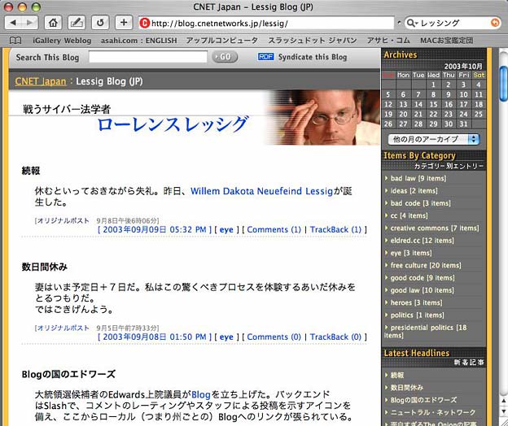Click the AutoFill pencil toolbar icon

[x=77, y=23]
